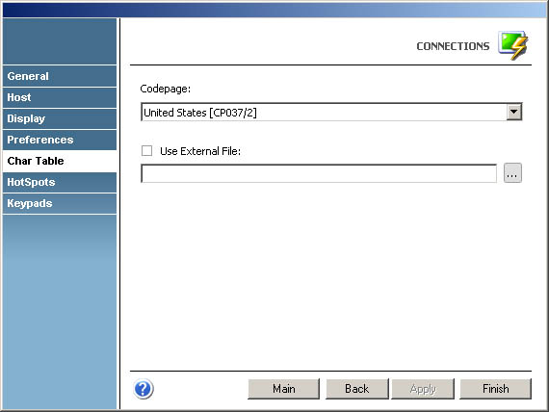Image resolution: width=549 pixels, height=412 pixels.
Task: Click the CONNECTIONS heading text
Action: click(453, 46)
